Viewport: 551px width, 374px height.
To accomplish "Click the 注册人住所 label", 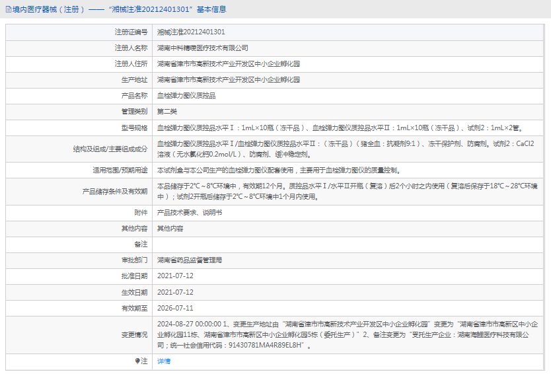I will click(x=131, y=63).
